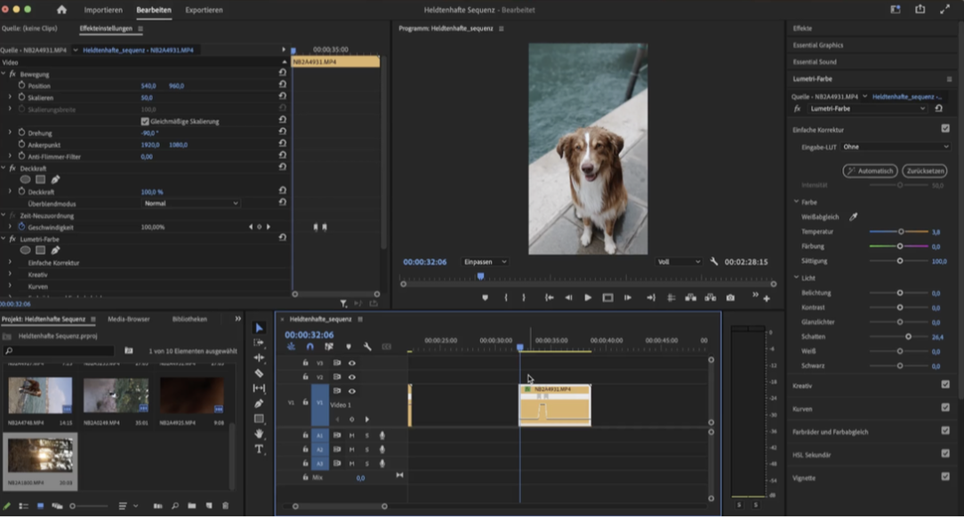
Task: Click the Pen tool icon
Action: point(259,403)
